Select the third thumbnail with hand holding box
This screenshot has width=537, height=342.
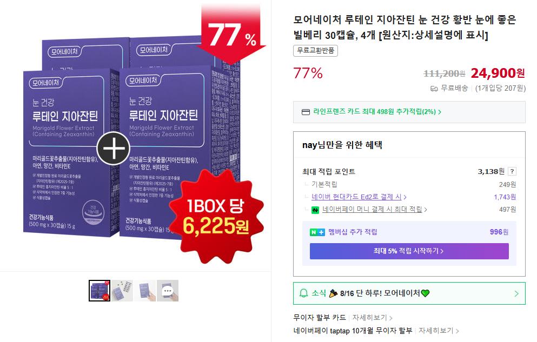[x=145, y=291]
